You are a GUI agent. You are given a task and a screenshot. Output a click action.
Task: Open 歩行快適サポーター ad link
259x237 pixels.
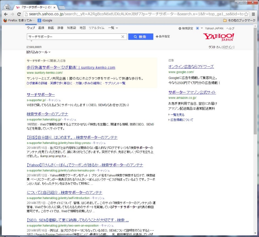[x=71, y=67]
